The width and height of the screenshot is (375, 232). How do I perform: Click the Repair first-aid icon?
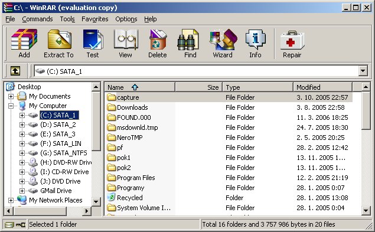[x=292, y=40]
